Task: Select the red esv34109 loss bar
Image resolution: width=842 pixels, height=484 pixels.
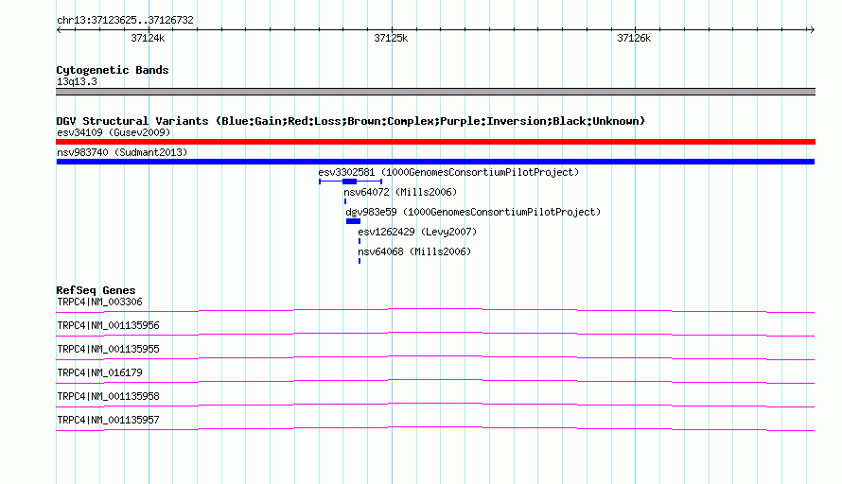Action: pyautogui.click(x=435, y=142)
